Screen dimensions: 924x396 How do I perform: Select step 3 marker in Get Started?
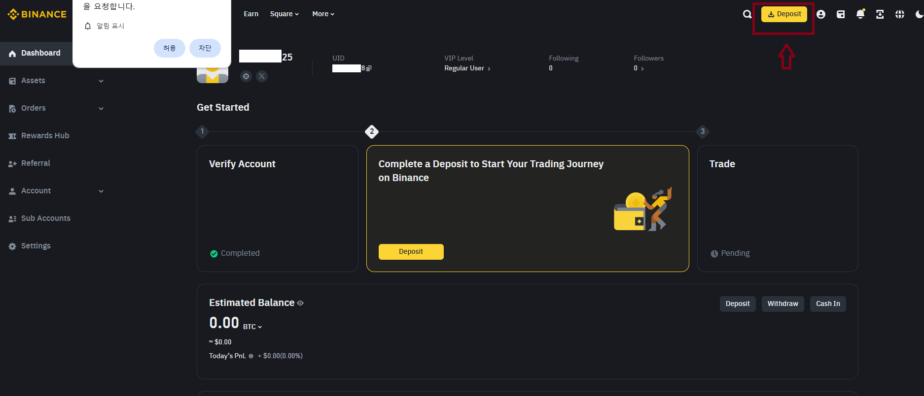(x=703, y=131)
